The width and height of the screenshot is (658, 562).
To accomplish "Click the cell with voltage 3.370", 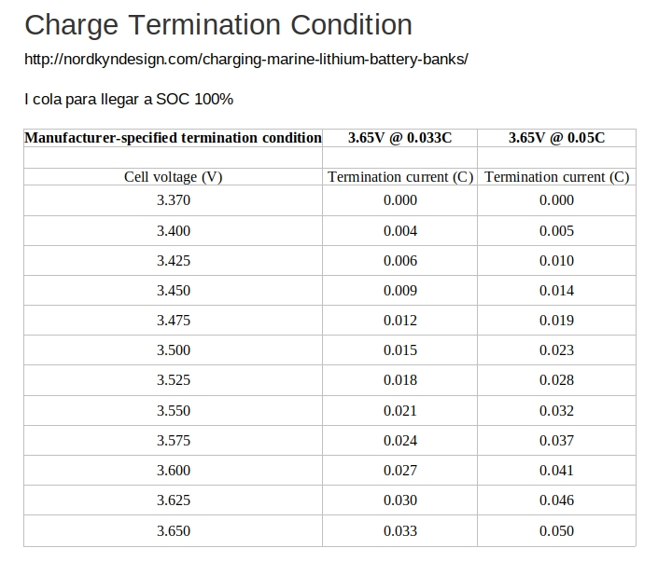I will click(x=173, y=200).
